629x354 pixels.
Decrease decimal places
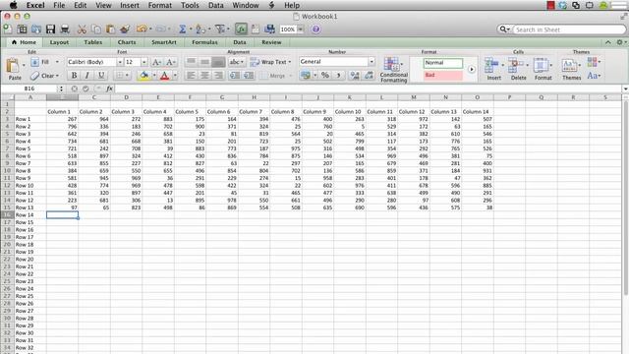tap(369, 75)
